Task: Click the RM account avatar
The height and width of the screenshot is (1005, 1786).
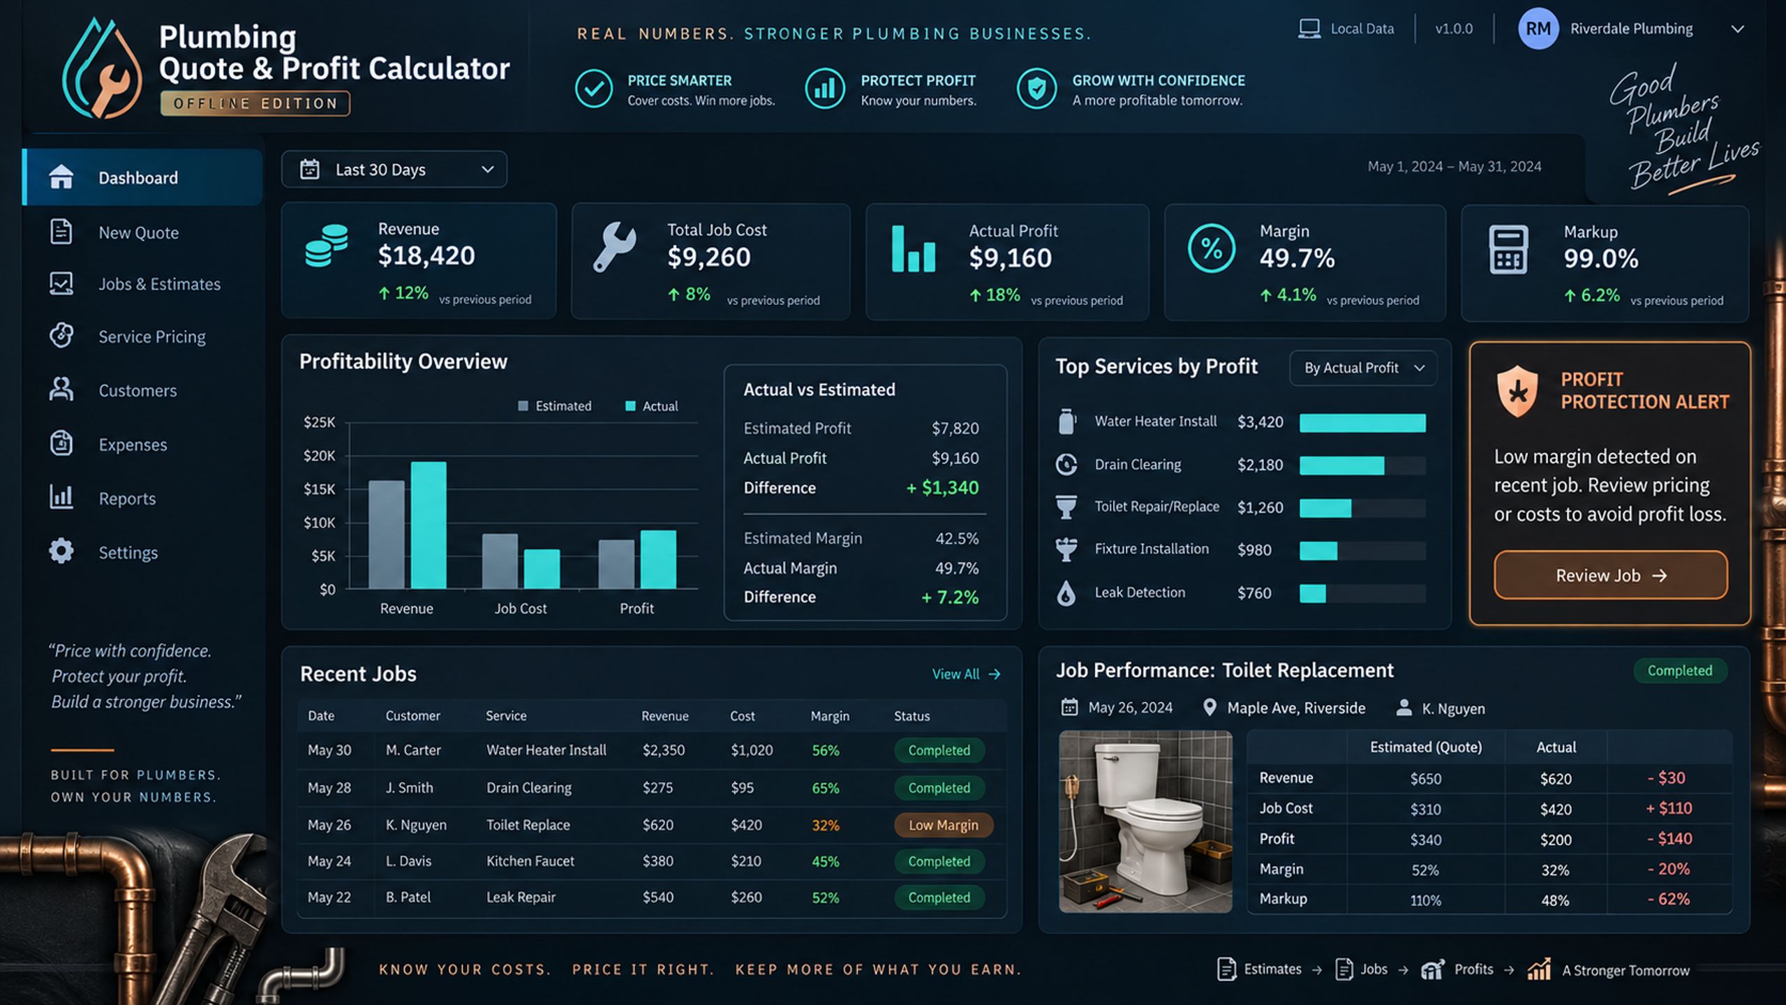Action: tap(1538, 29)
